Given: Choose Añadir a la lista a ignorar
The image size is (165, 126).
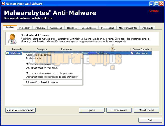Looking at the screenshot, I should tap(52, 55).
